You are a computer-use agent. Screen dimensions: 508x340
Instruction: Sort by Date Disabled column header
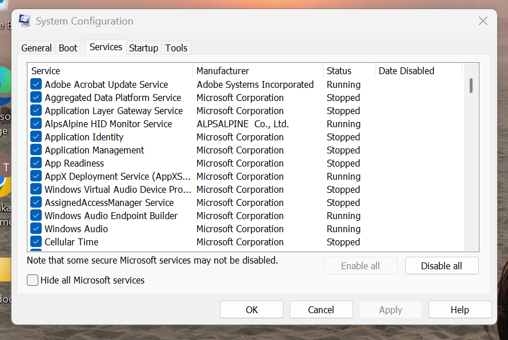418,71
